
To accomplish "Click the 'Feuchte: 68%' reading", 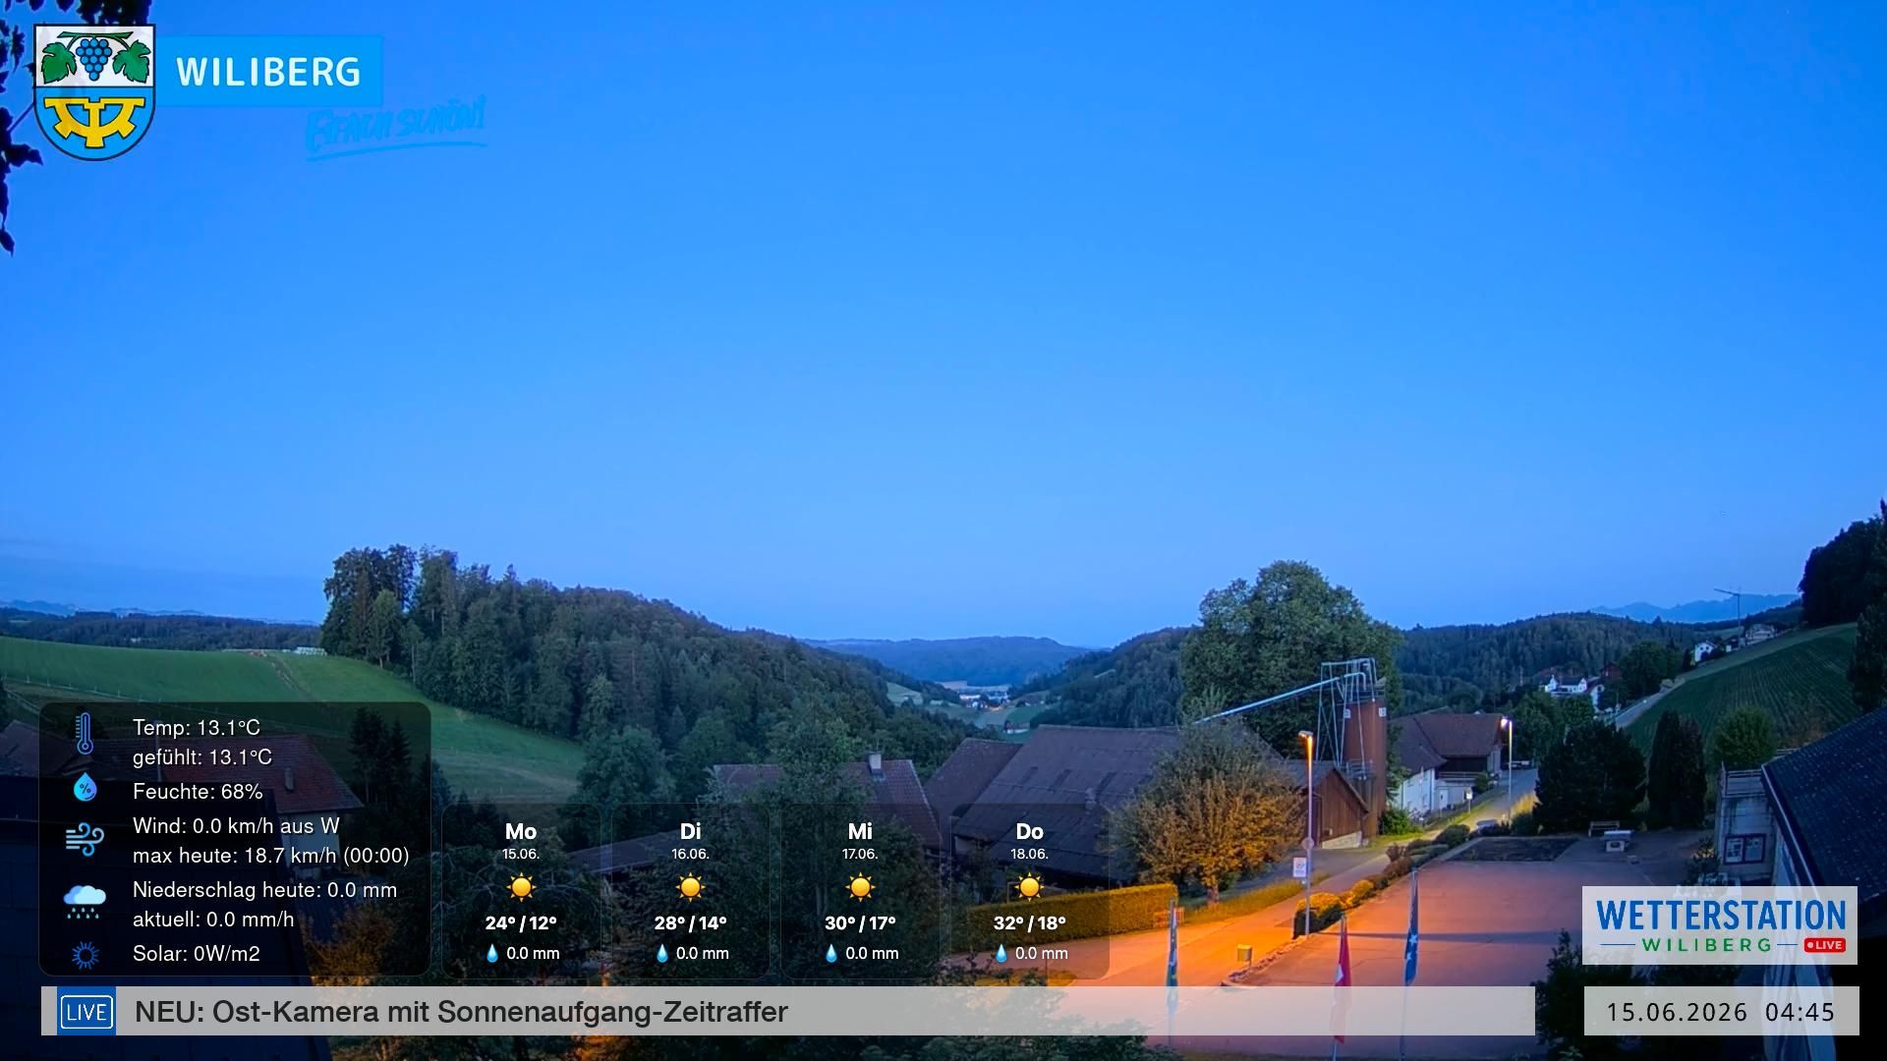I will click(x=198, y=792).
